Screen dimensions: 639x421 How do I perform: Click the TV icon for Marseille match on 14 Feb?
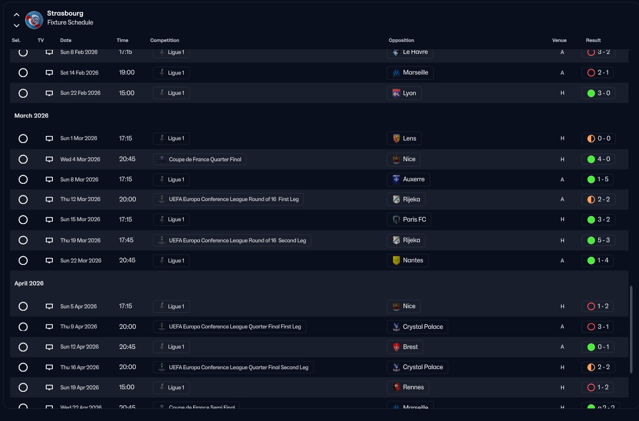click(x=49, y=73)
